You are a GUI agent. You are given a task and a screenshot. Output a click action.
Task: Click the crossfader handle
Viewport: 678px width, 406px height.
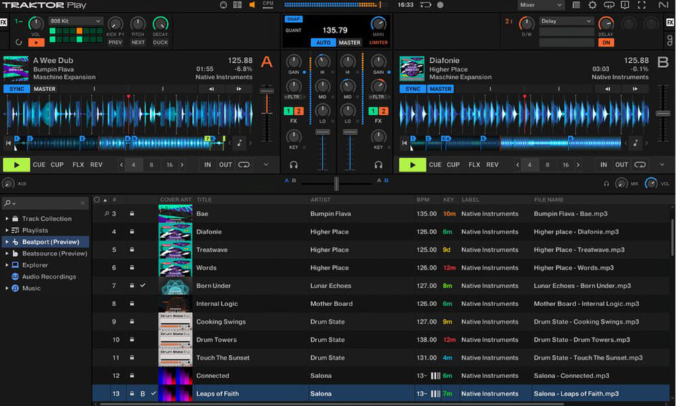(336, 183)
